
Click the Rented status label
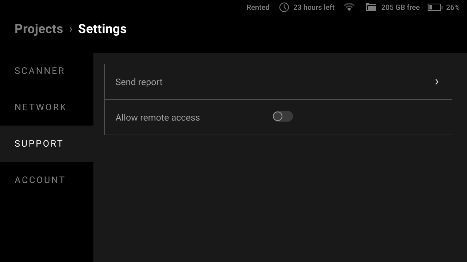click(x=258, y=7)
